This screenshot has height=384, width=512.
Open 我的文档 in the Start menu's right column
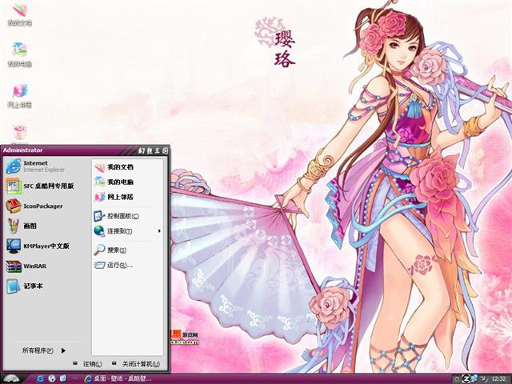coord(118,166)
